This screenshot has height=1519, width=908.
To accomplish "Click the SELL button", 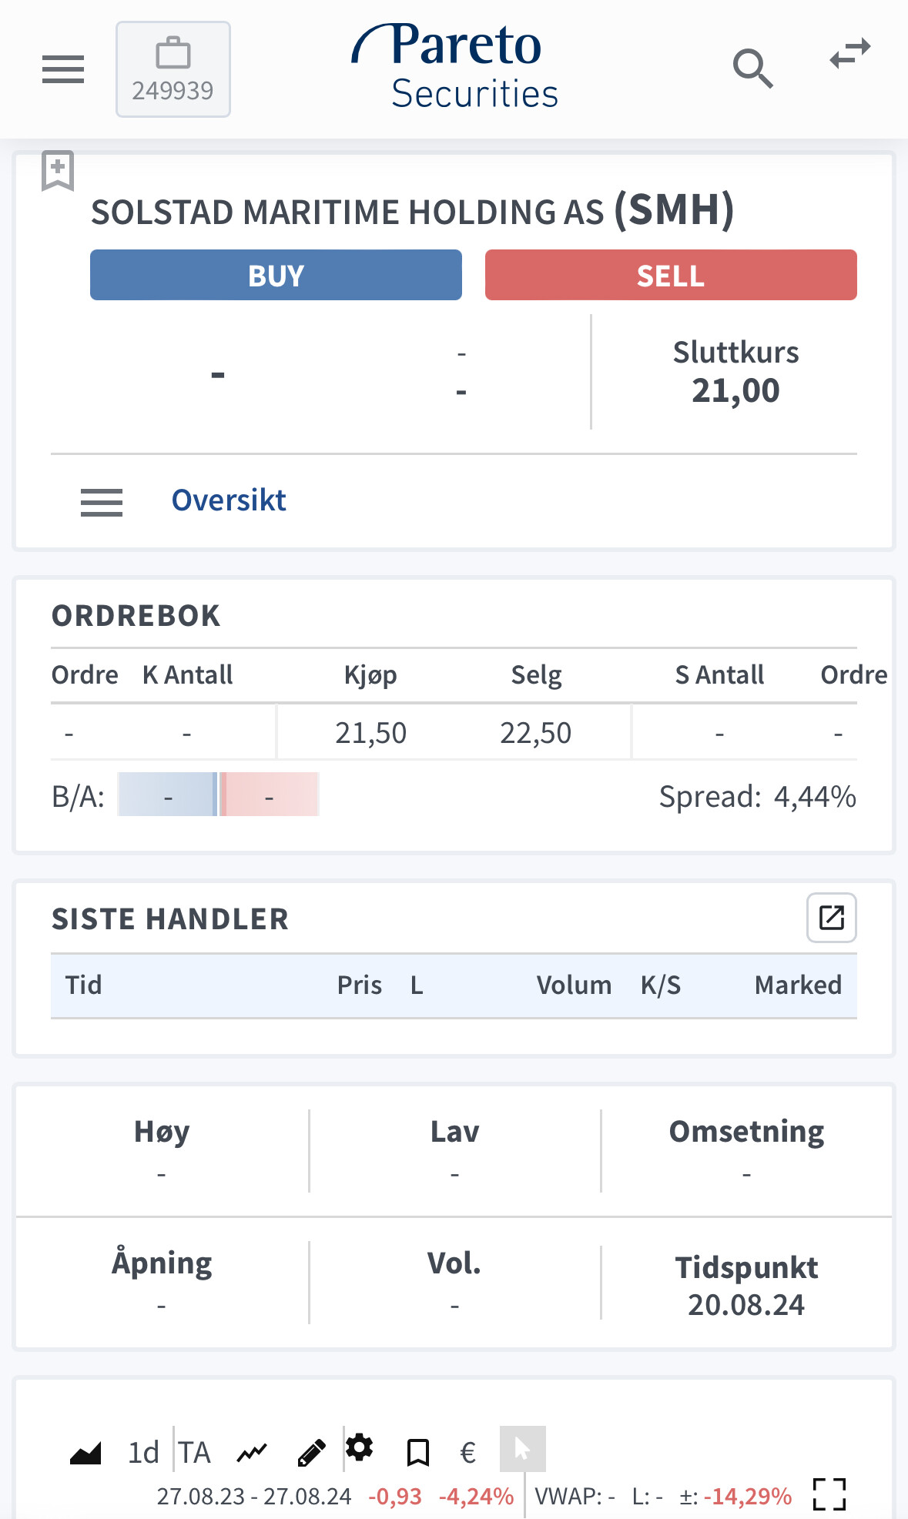I will (671, 275).
